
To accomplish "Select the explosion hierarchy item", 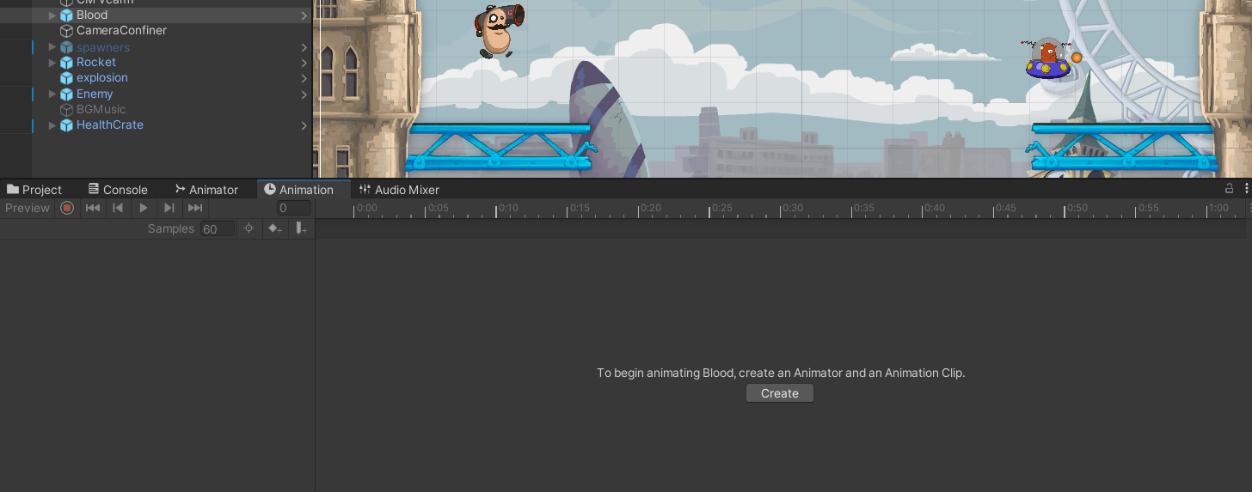I will (101, 78).
